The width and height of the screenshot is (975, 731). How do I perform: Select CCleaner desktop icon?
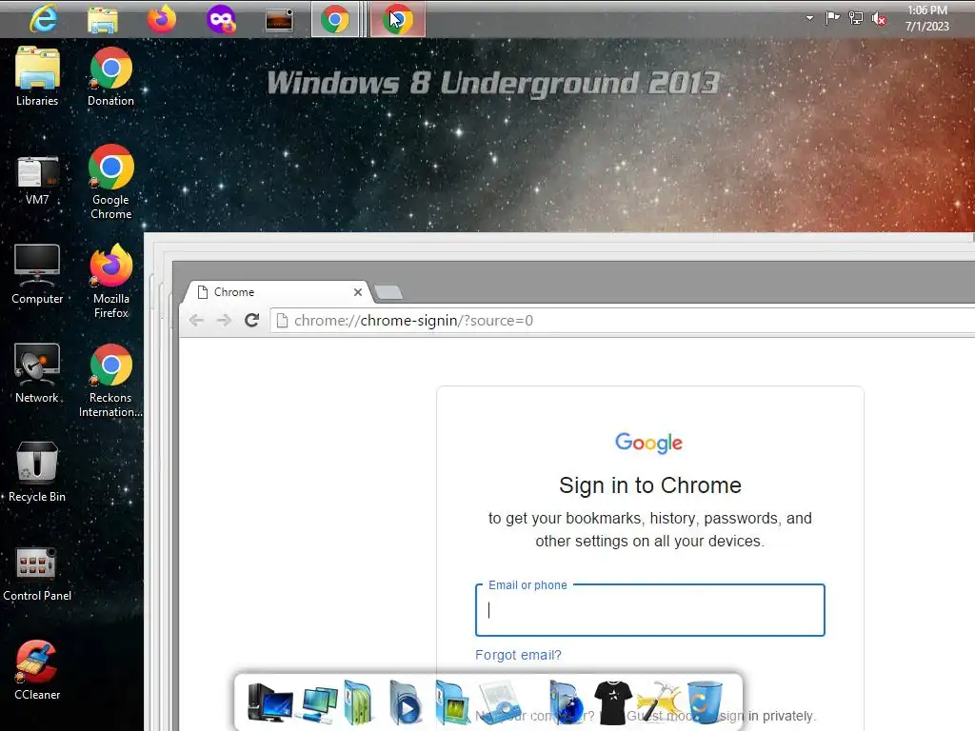[37, 670]
